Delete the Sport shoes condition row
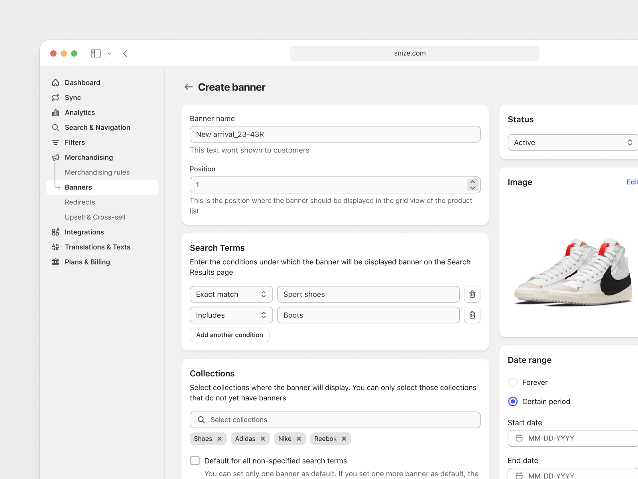The height and width of the screenshot is (479, 638). 472,294
